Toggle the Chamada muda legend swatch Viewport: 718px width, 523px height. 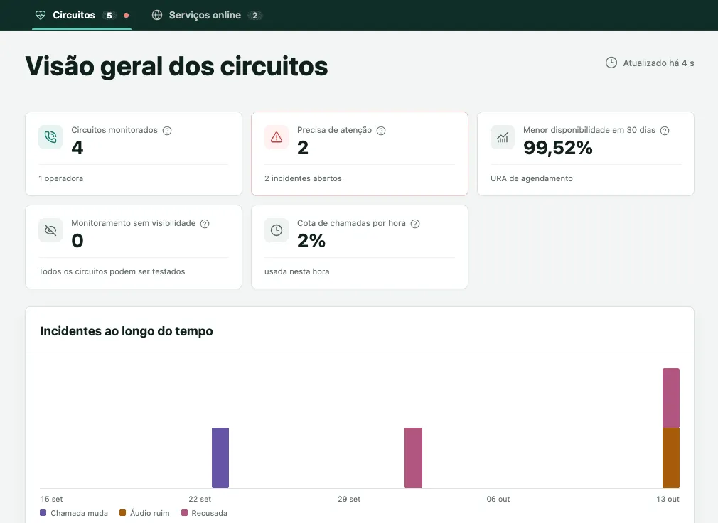43,513
